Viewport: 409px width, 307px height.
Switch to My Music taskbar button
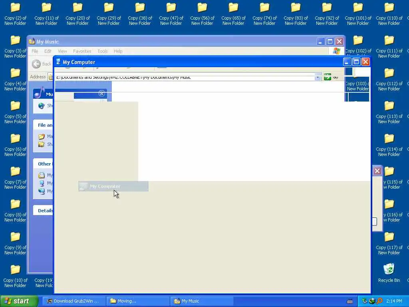pos(202,301)
